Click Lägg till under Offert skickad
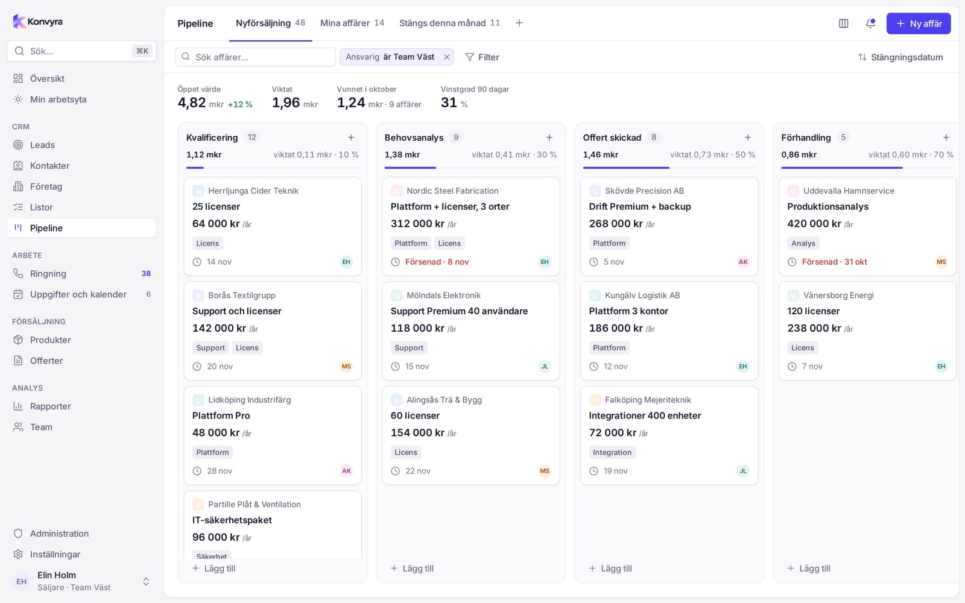Screen dimensions: 965x603 pos(610,569)
